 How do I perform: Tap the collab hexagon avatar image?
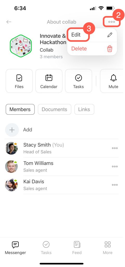(x=21, y=46)
